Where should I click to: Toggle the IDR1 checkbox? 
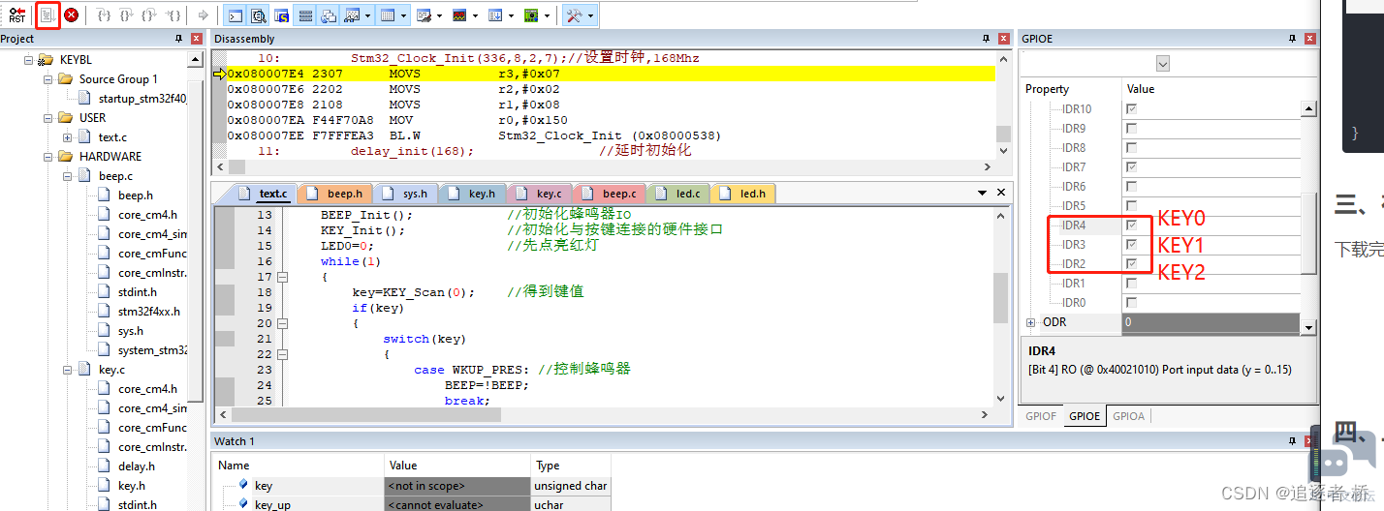1131,284
